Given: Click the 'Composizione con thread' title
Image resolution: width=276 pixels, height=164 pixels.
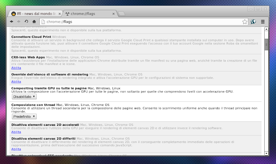Looking at the screenshot, I should pyautogui.click(x=33, y=105).
